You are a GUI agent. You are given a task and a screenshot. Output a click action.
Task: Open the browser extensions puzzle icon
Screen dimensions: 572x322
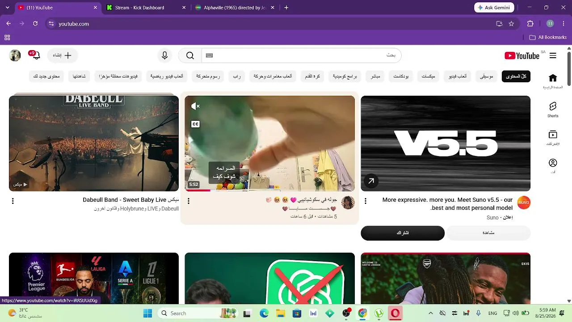[530, 24]
